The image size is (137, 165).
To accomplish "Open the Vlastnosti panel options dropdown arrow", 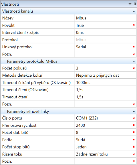I will 130,4.
